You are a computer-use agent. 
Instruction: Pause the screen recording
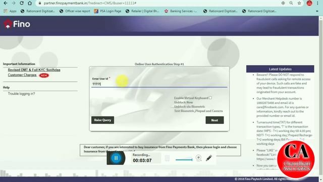click(x=116, y=158)
